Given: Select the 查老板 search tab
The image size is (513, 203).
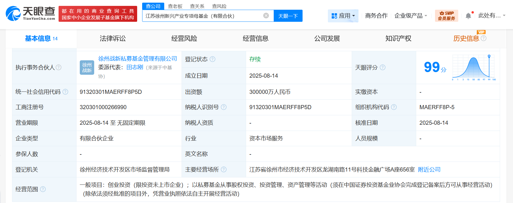Looking at the screenshot, I should pyautogui.click(x=175, y=6).
